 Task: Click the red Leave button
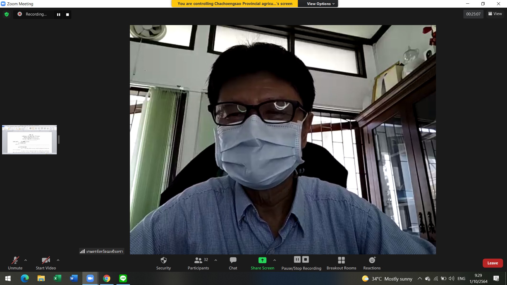click(492, 263)
